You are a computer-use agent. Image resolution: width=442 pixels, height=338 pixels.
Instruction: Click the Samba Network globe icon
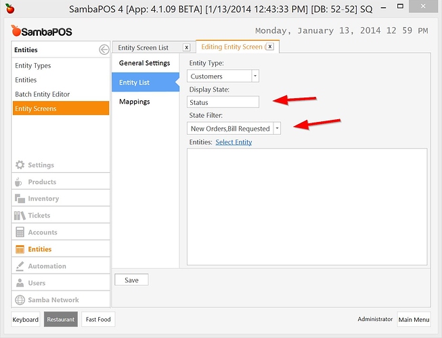[x=20, y=299]
